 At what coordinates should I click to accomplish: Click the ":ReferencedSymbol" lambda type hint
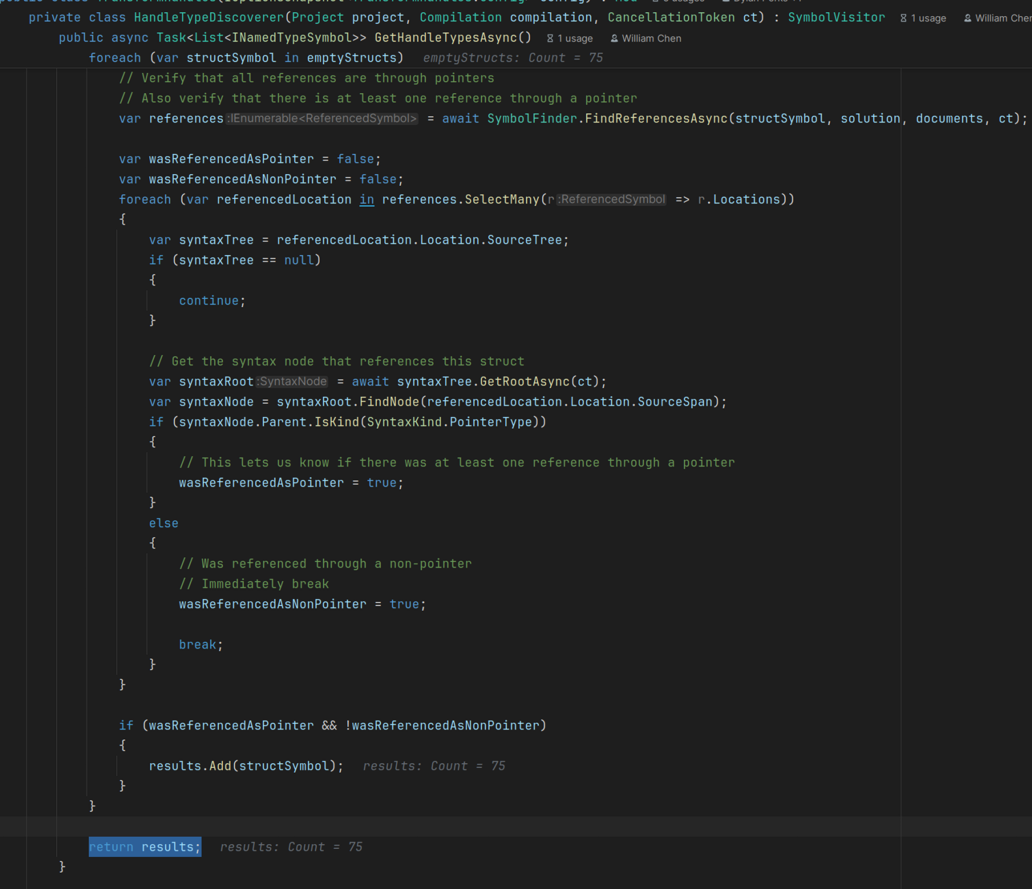611,200
